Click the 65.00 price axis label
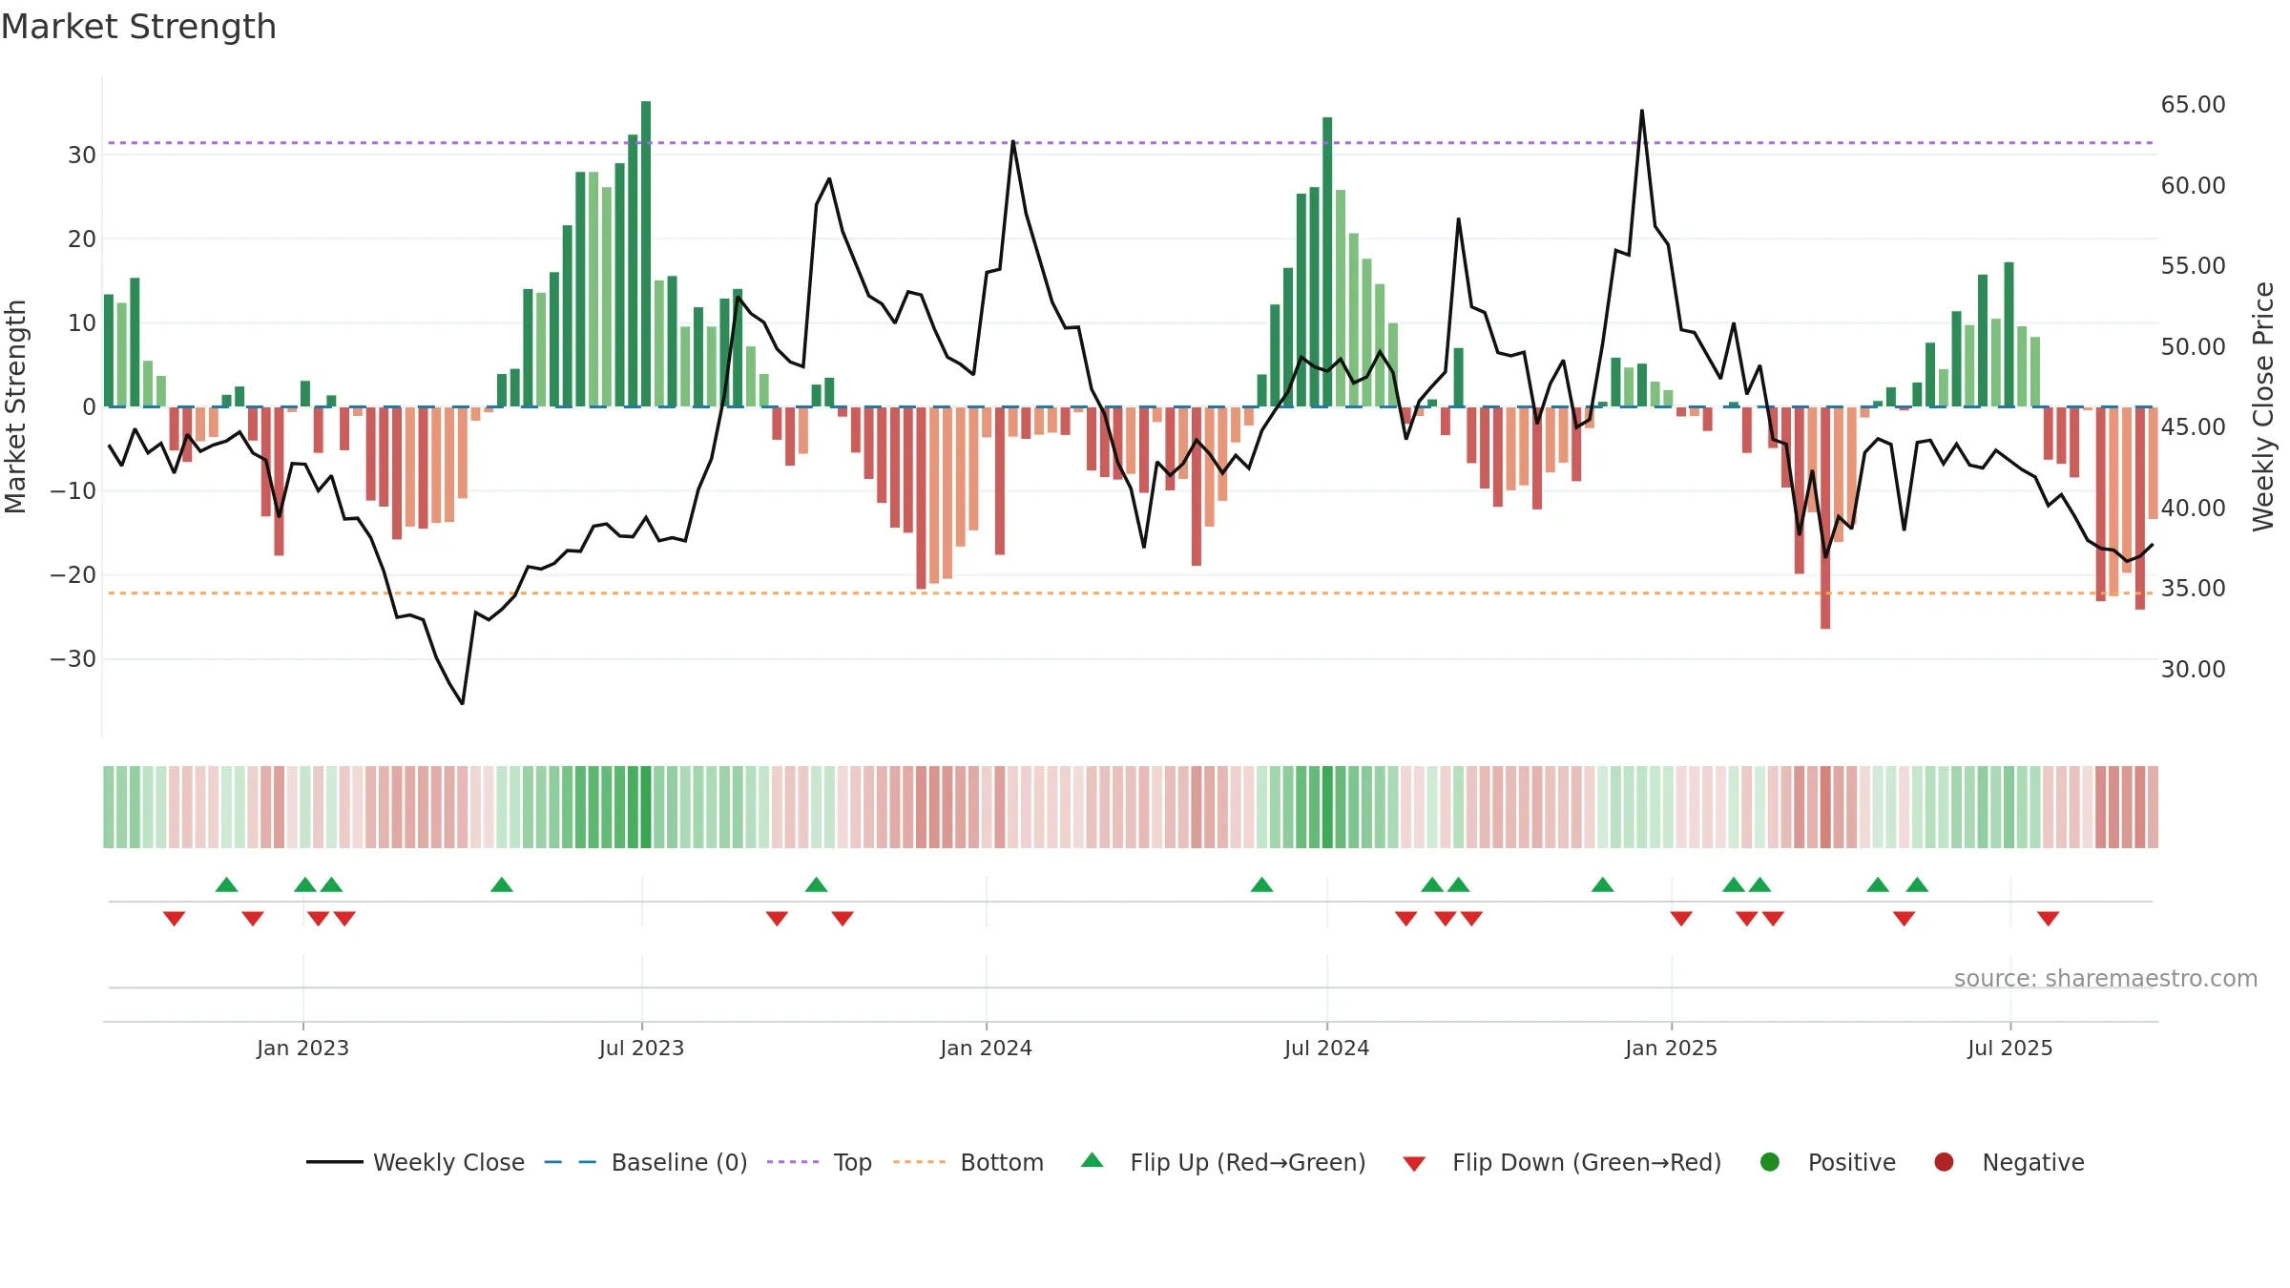Image resolution: width=2290 pixels, height=1288 pixels. [2193, 105]
